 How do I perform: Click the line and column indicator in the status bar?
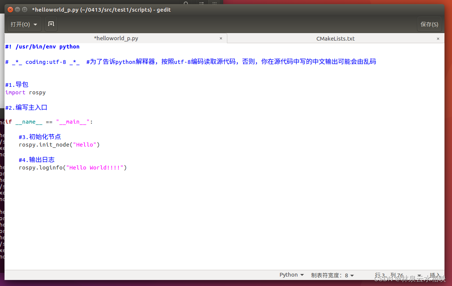pyautogui.click(x=389, y=275)
